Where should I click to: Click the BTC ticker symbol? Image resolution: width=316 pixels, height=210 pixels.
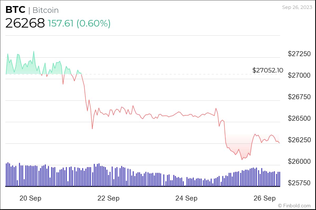(15, 10)
